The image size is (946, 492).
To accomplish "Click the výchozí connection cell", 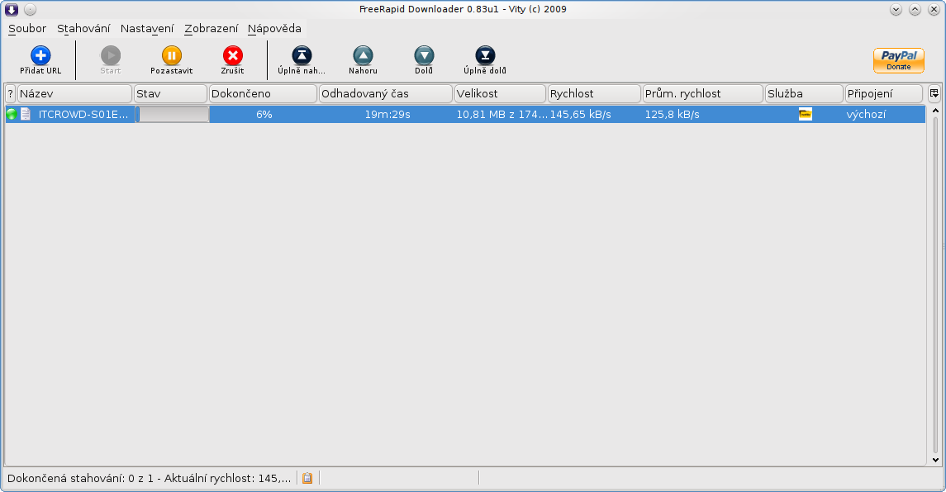I will tap(867, 114).
